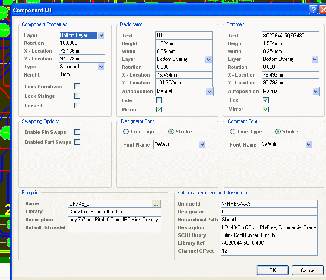This screenshot has width=326, height=280.
Task: Uncheck Comment Mirror checkbox
Action: point(266,110)
